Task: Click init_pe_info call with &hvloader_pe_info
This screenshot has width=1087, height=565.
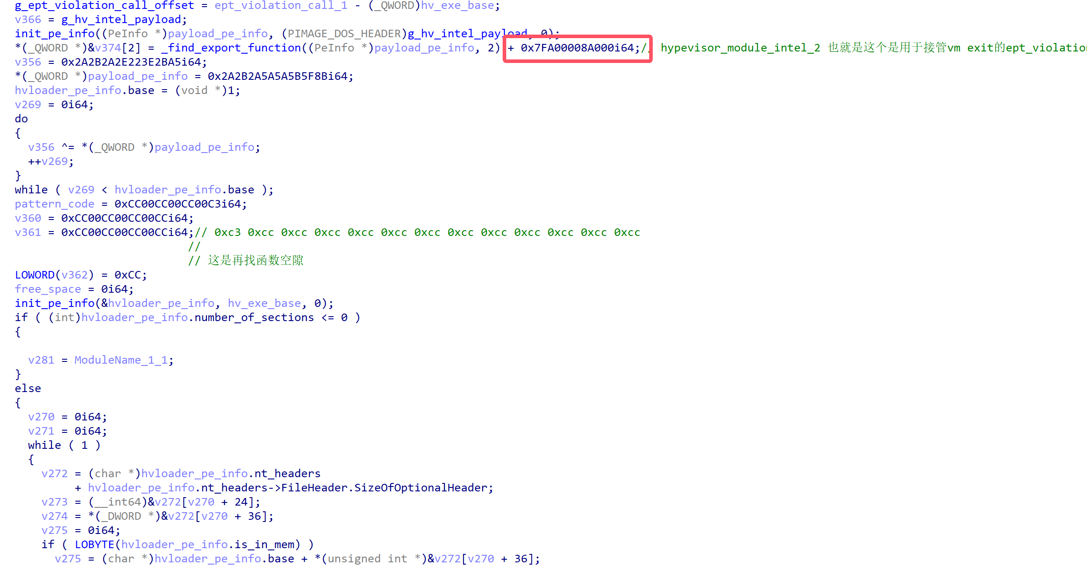Action: coord(174,303)
